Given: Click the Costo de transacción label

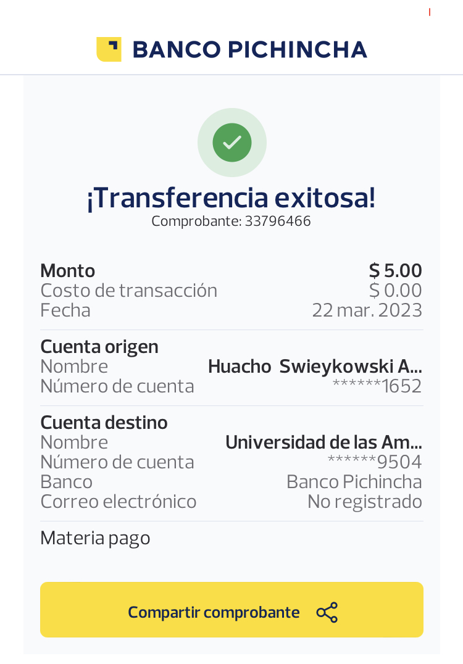Looking at the screenshot, I should [x=128, y=290].
